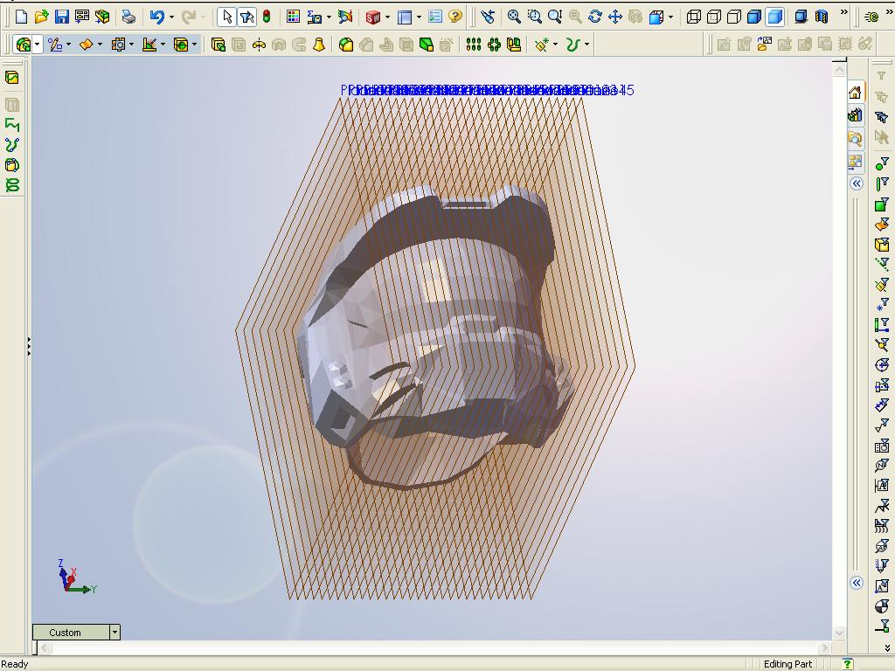The height and width of the screenshot is (671, 895).
Task: Select the Rotate View tool
Action: (594, 17)
